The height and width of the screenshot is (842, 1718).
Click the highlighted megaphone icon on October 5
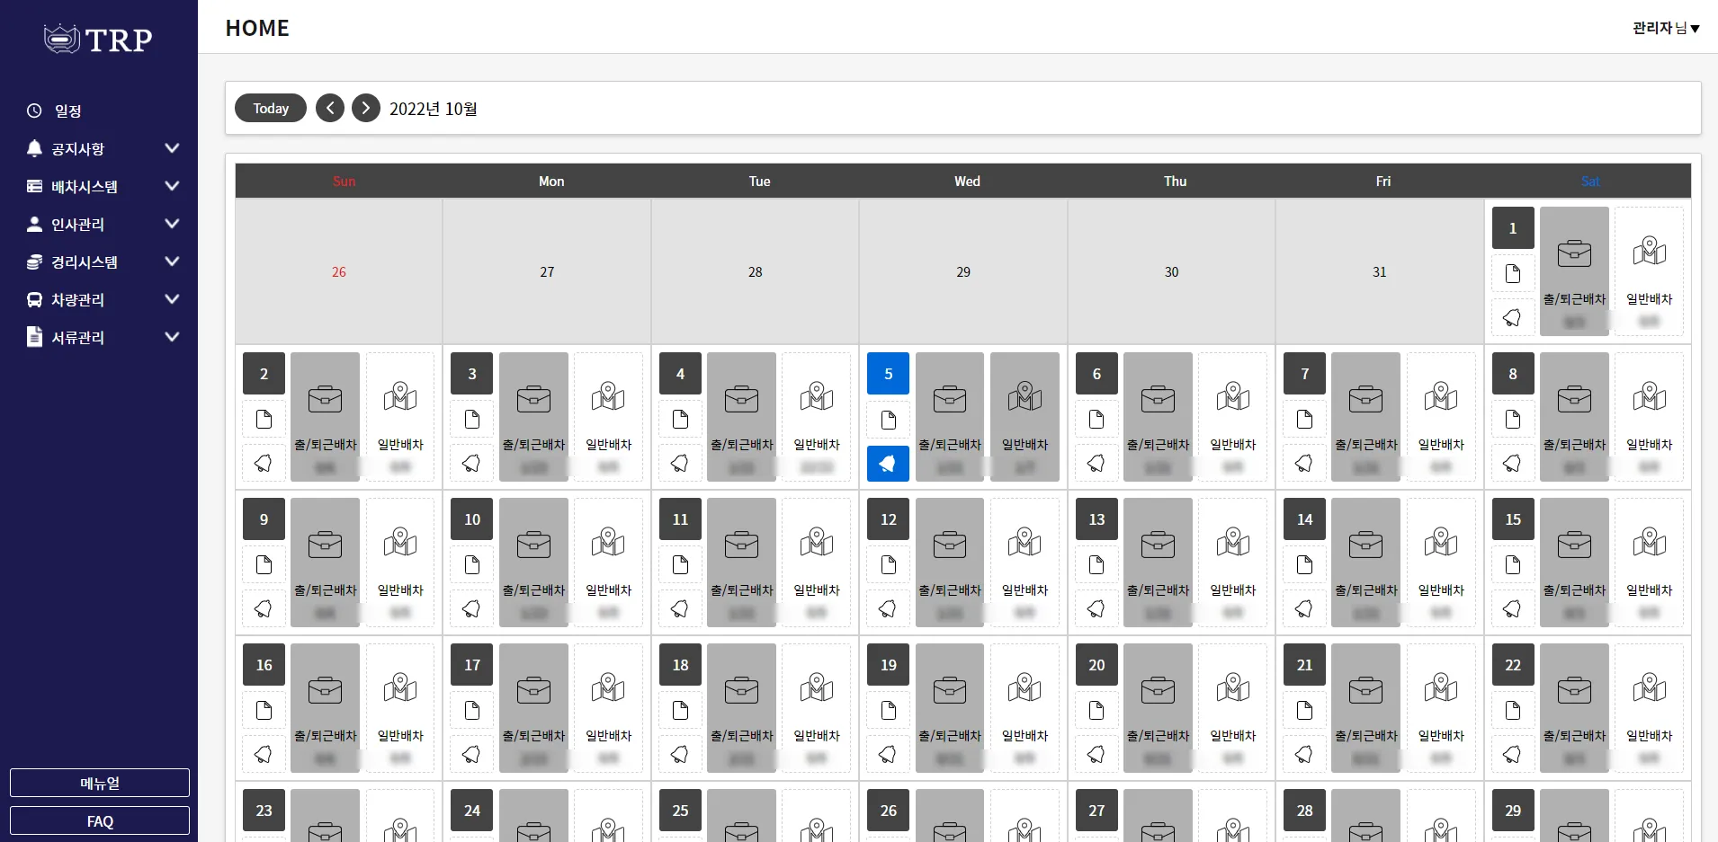click(x=888, y=464)
